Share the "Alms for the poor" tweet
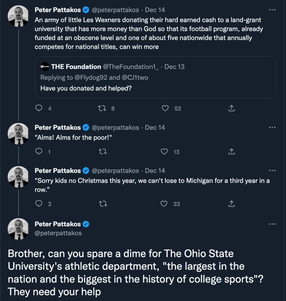 pos(231,152)
